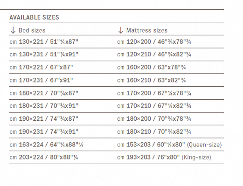This screenshot has height=186, width=243.
Task: Click mattress size 160×210 entry
Action: 152,80
